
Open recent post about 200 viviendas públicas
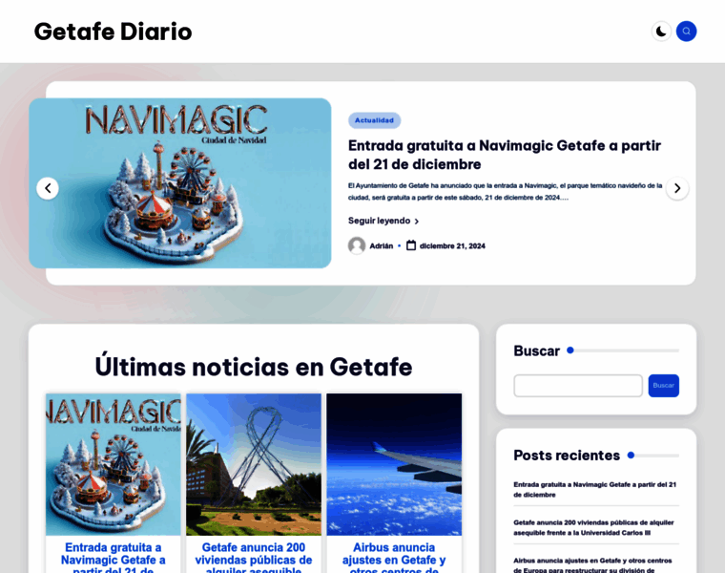(x=593, y=528)
